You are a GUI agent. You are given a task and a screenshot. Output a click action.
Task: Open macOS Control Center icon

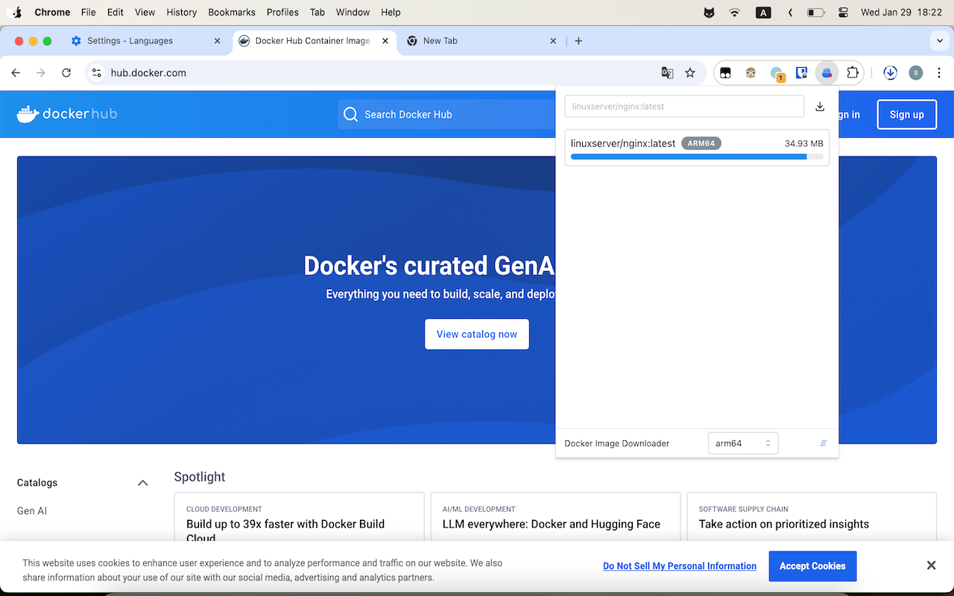[843, 12]
